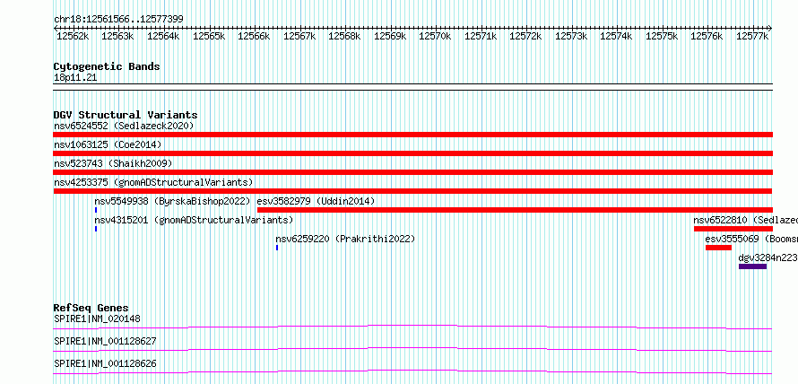Open the SPIRE1|NM_020148 transcript label
Image resolution: width=798 pixels, height=384 pixels.
tap(97, 319)
